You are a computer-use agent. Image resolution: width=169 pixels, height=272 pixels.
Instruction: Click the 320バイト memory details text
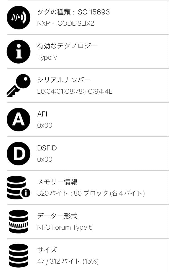pos(91,193)
